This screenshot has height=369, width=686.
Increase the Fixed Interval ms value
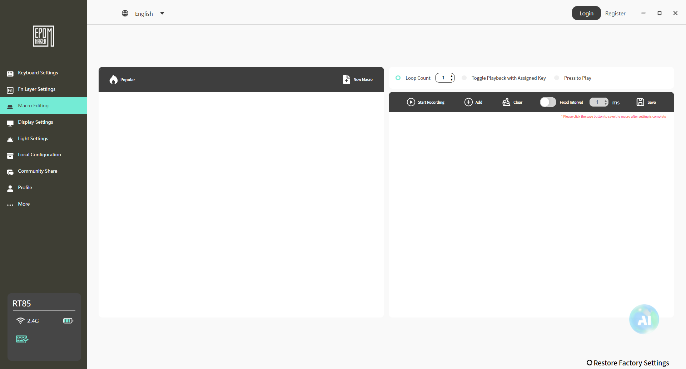coord(606,100)
